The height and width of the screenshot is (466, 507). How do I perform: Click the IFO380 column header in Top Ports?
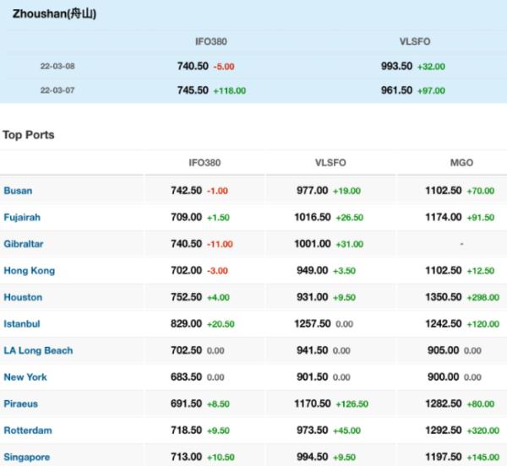204,162
